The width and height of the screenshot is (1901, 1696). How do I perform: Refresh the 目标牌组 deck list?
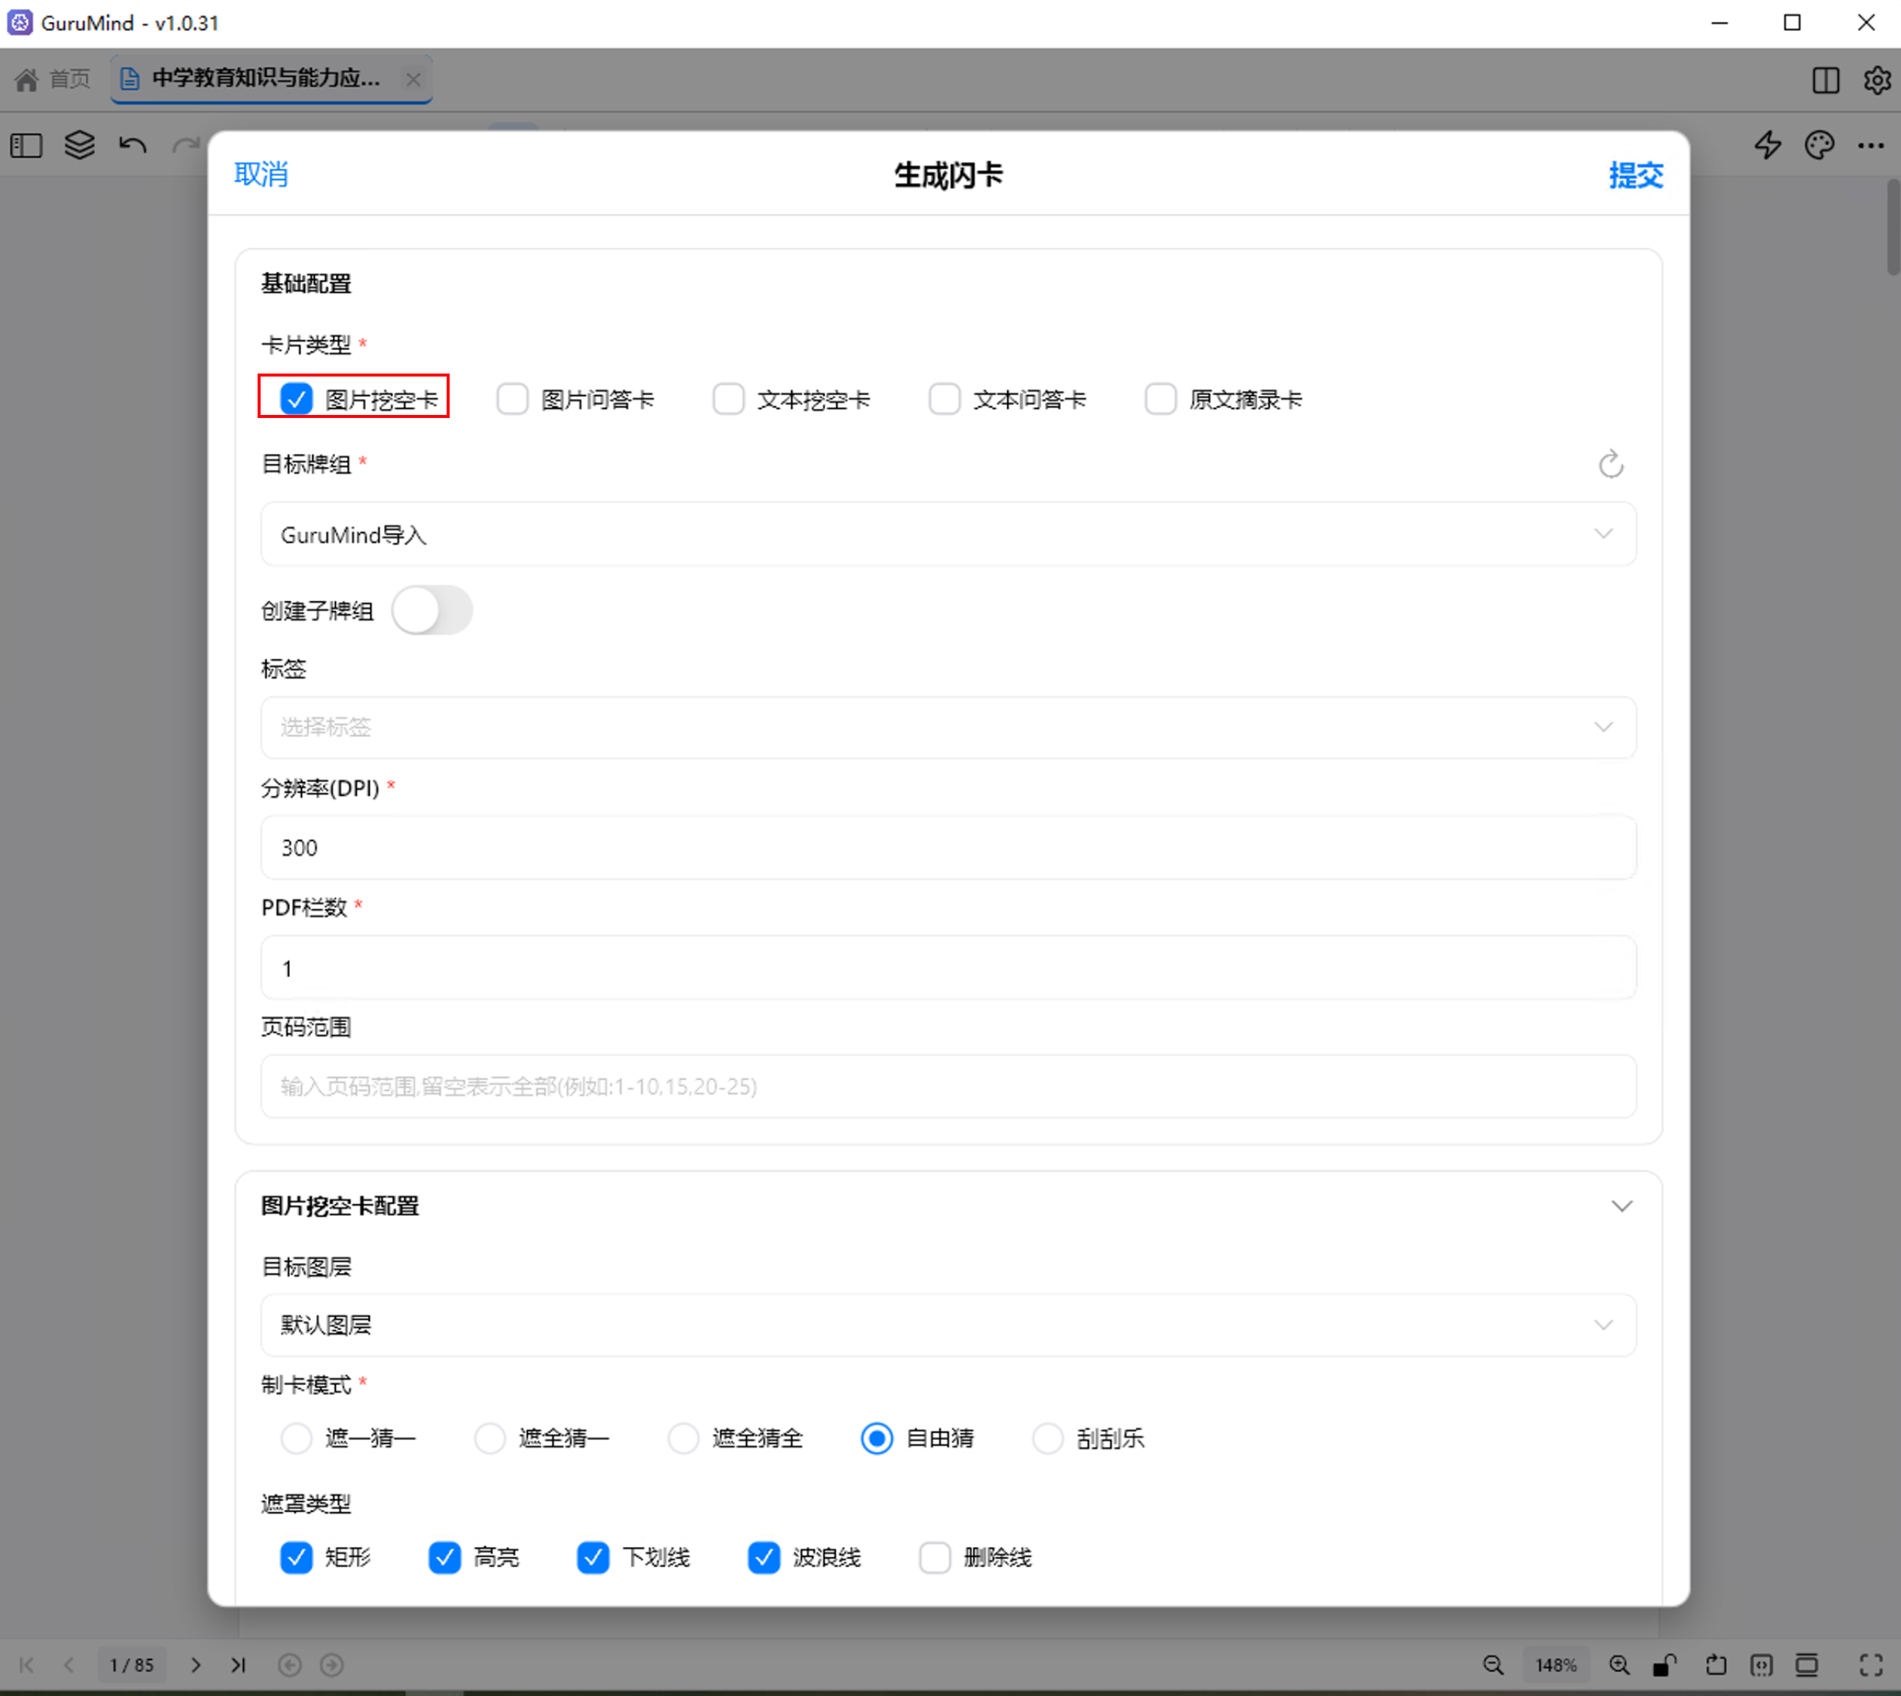coord(1611,465)
